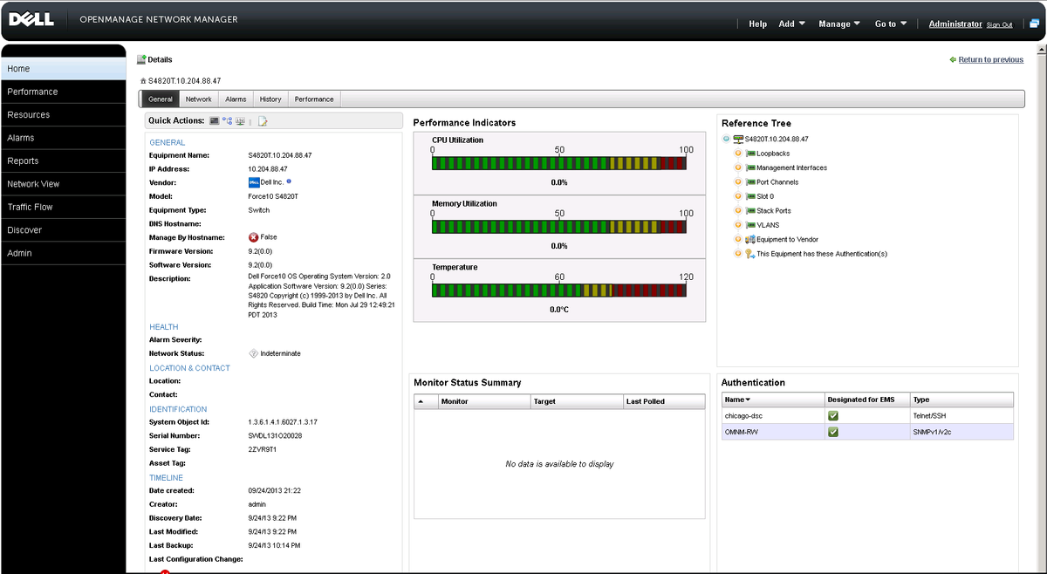Open a terminal session via Quick Actions
The height and width of the screenshot is (574, 1047).
[x=215, y=120]
